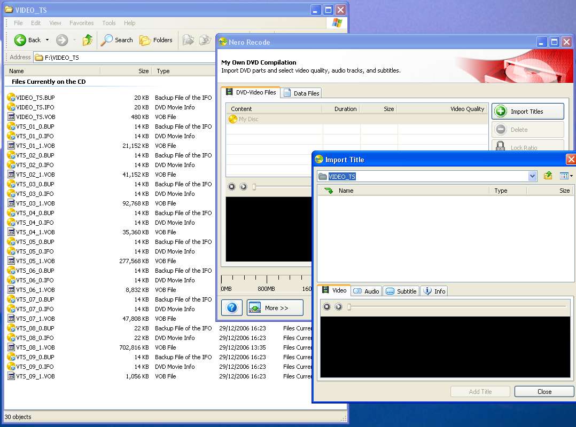The image size is (576, 427).
Task: Play the preview in Nero Recode window
Action: [x=243, y=187]
